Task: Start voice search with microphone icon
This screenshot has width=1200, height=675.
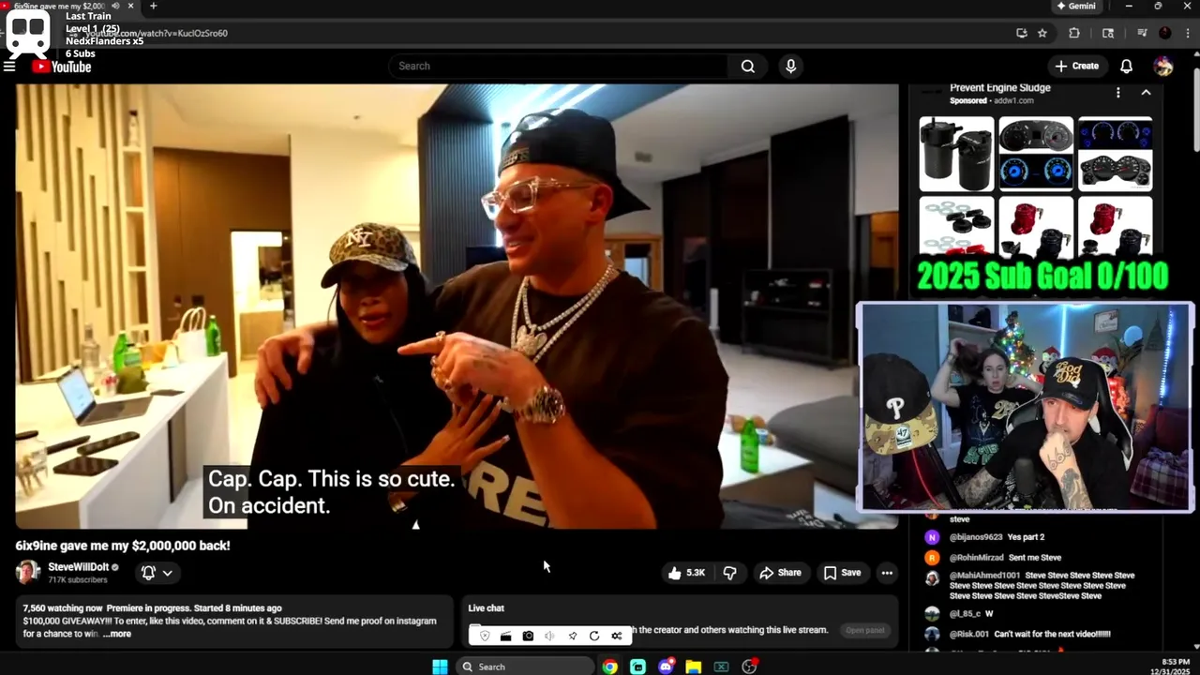Action: (x=790, y=67)
